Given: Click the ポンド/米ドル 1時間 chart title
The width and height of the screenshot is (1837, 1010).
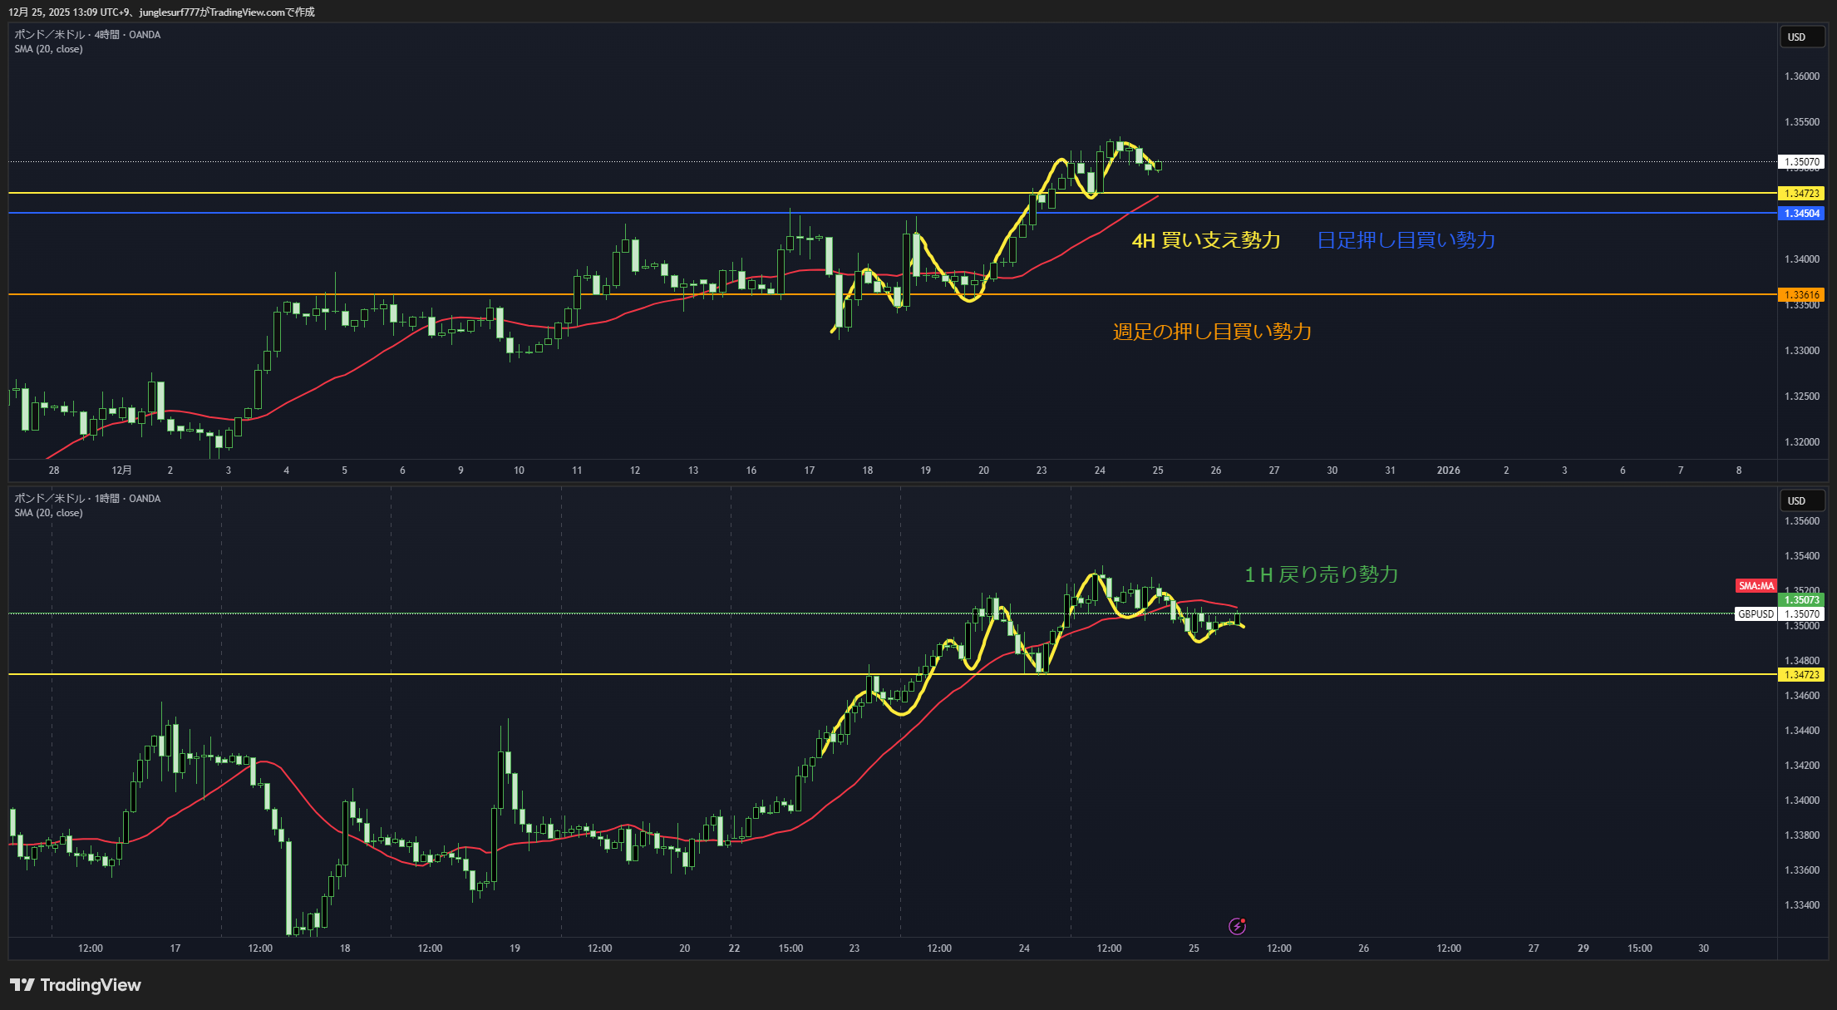Looking at the screenshot, I should coord(87,499).
